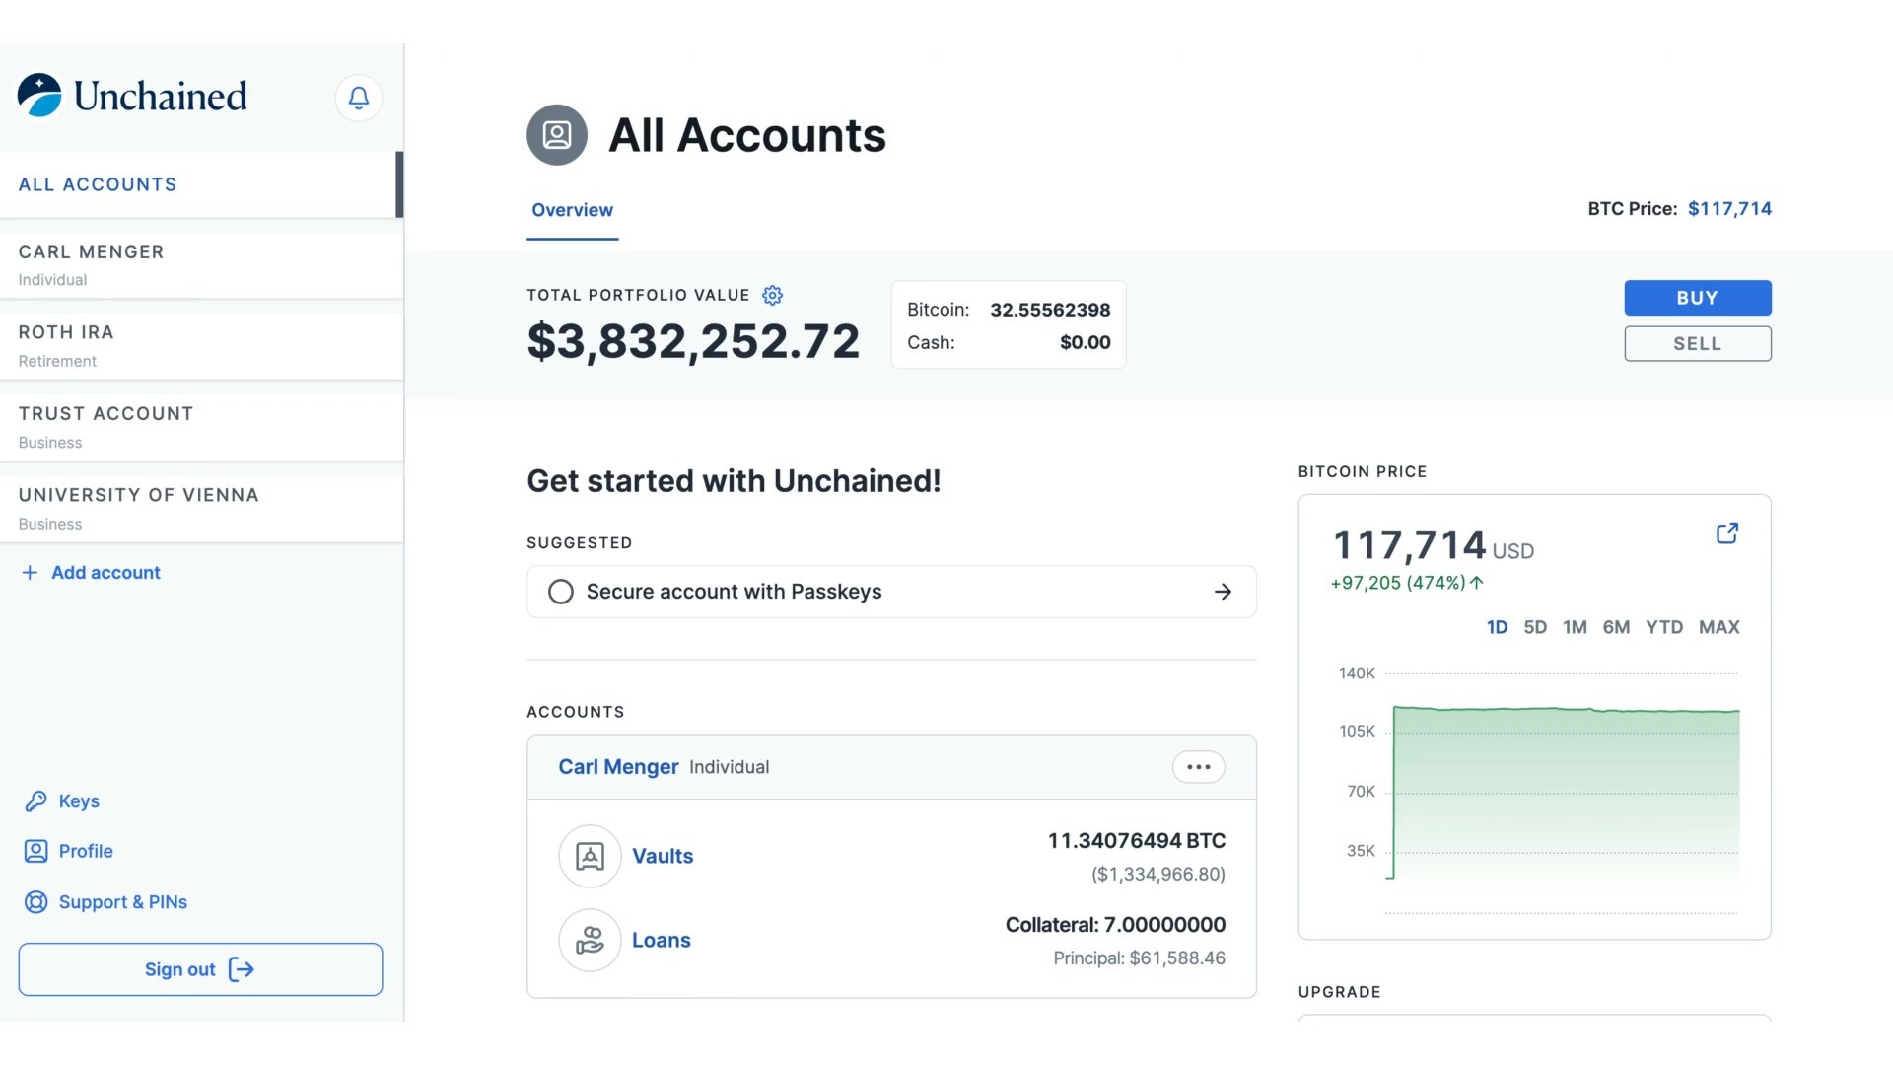Screen dimensions: 1893x1065
Task: Click the Unchained logo
Action: point(132,96)
